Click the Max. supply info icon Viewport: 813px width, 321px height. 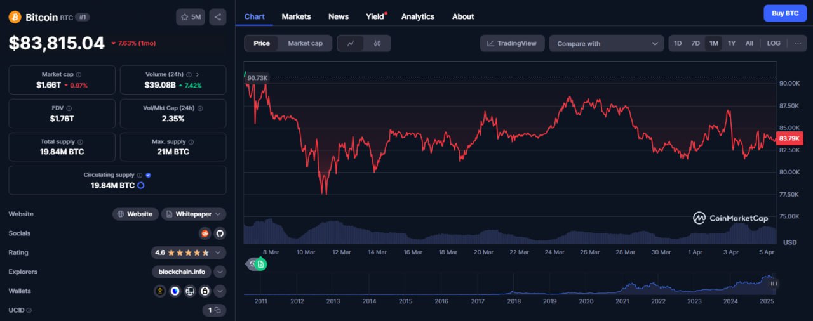(191, 142)
